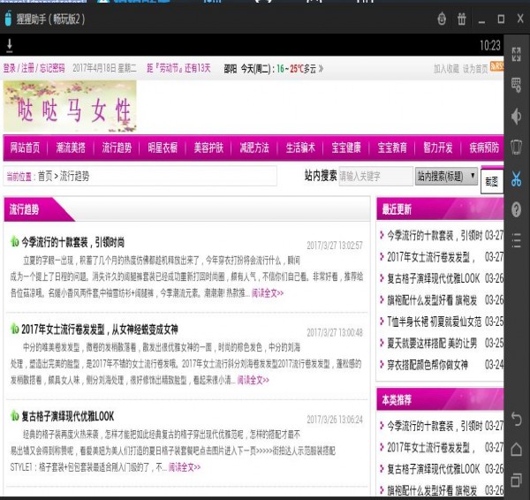Viewport: 530px width, 500px height.
Task: Tap the Android back arrow icon
Action: (x=516, y=419)
